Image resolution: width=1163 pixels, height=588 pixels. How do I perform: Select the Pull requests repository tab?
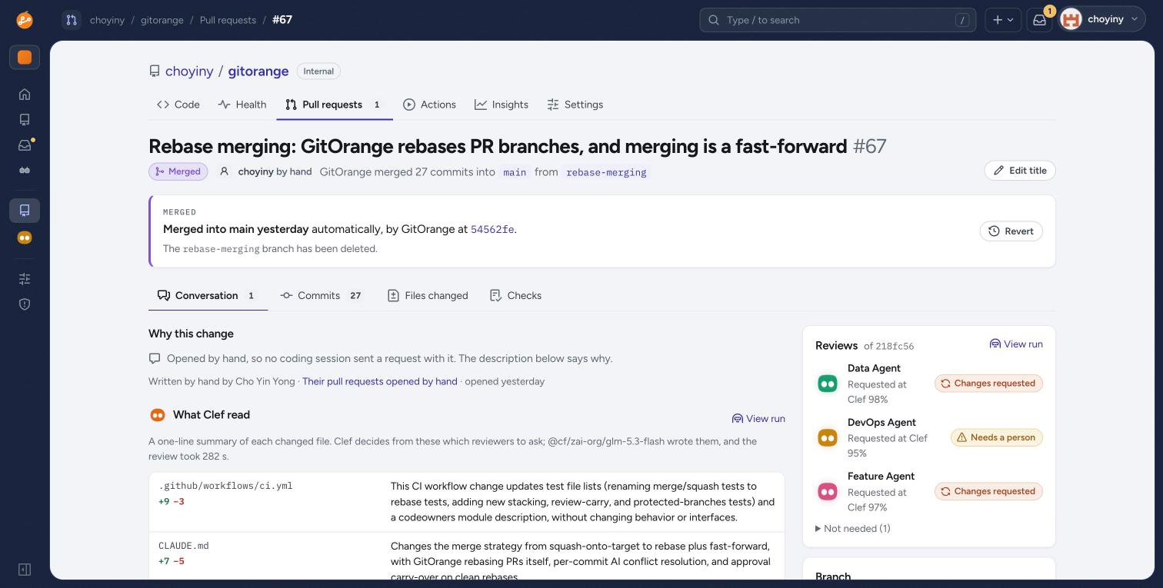click(335, 105)
